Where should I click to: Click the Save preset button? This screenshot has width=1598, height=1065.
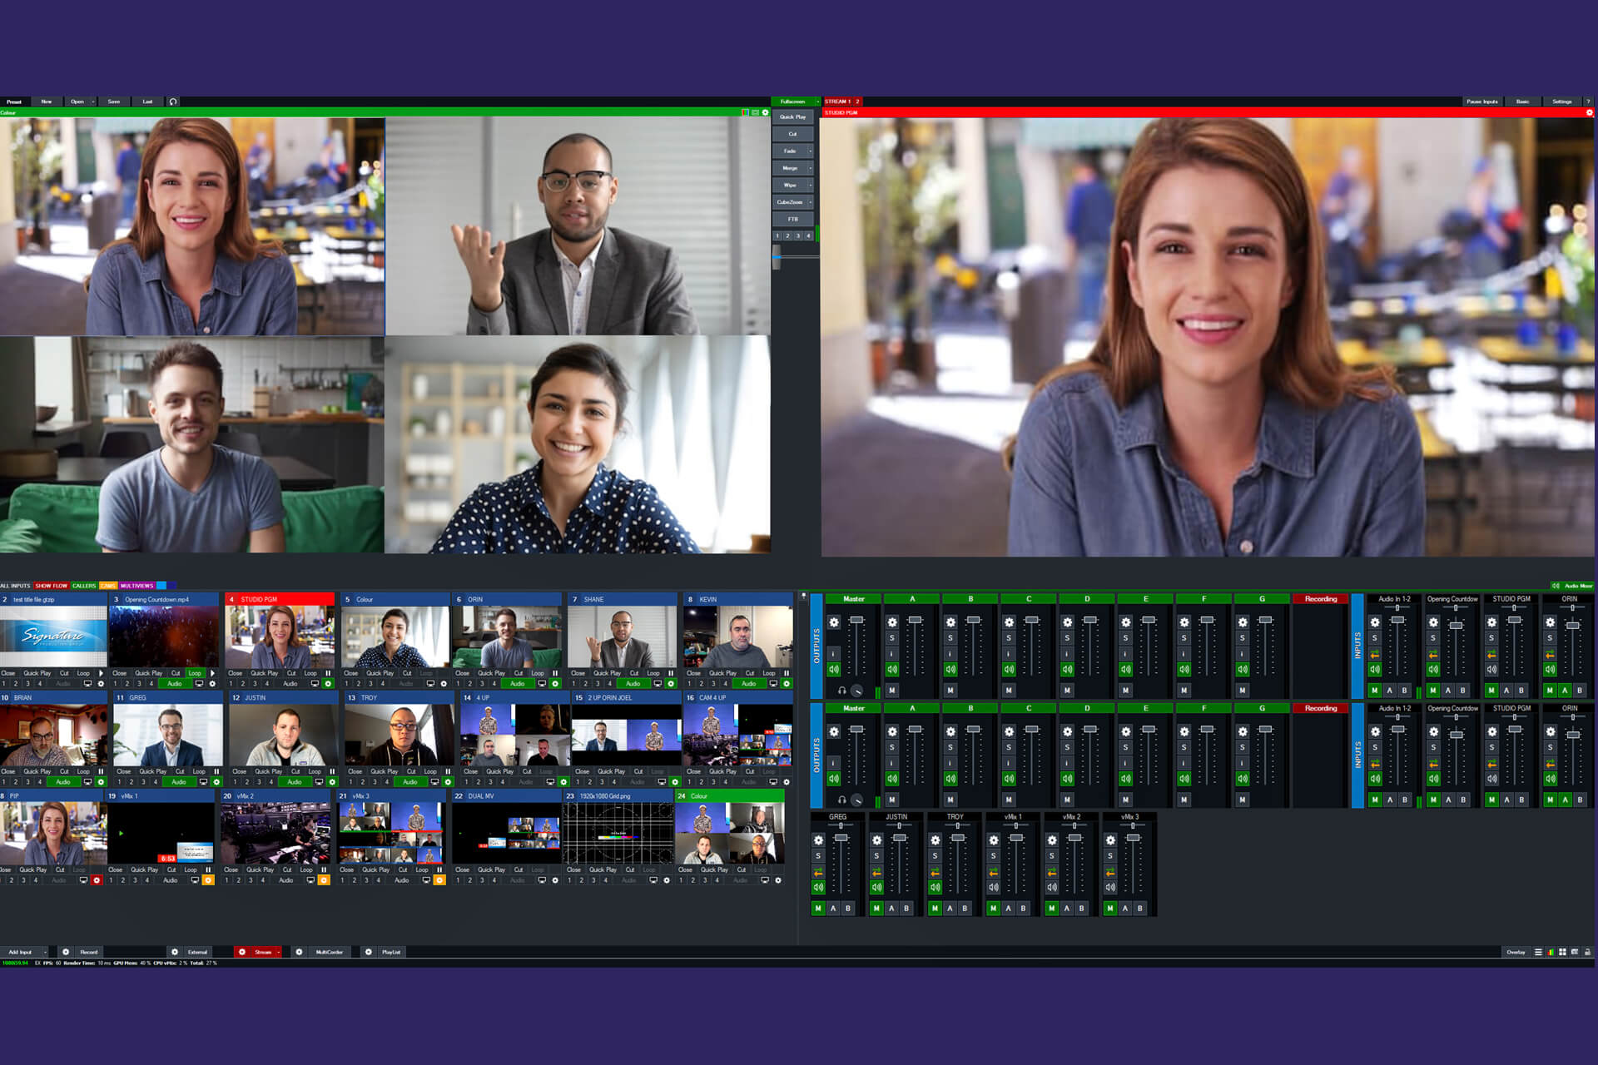114,102
